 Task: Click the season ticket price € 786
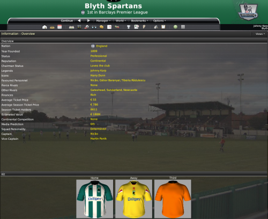click(x=94, y=104)
